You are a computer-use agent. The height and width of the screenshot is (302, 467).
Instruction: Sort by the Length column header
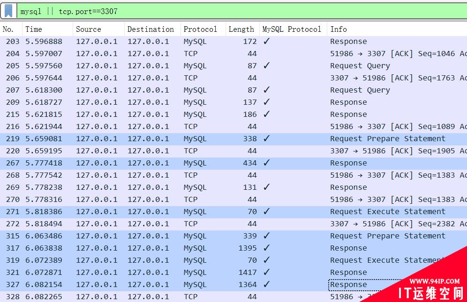[241, 29]
